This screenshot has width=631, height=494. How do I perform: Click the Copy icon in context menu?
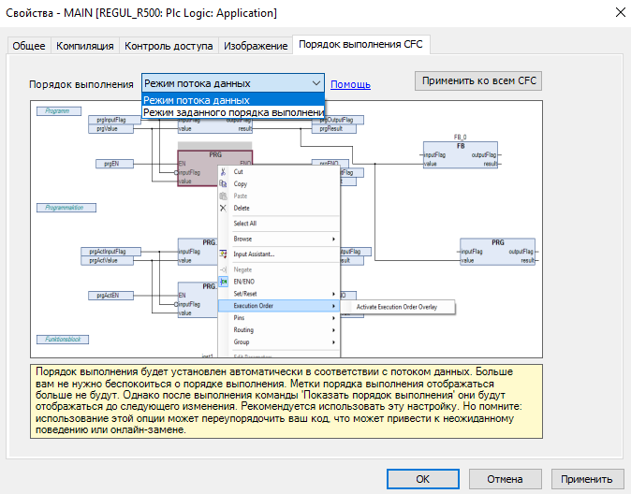pos(223,184)
